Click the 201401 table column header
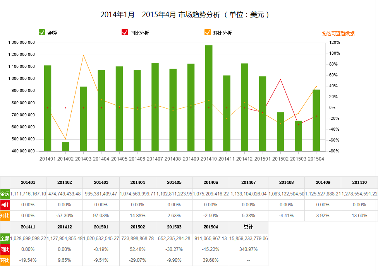 pos(28,182)
